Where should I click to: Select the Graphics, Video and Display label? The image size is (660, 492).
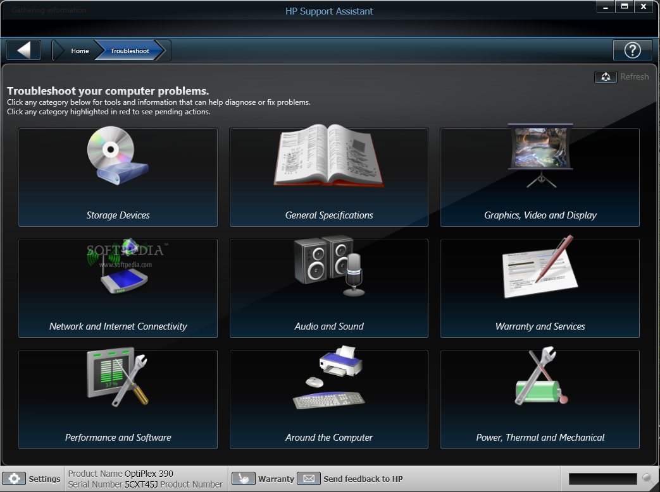(x=540, y=215)
